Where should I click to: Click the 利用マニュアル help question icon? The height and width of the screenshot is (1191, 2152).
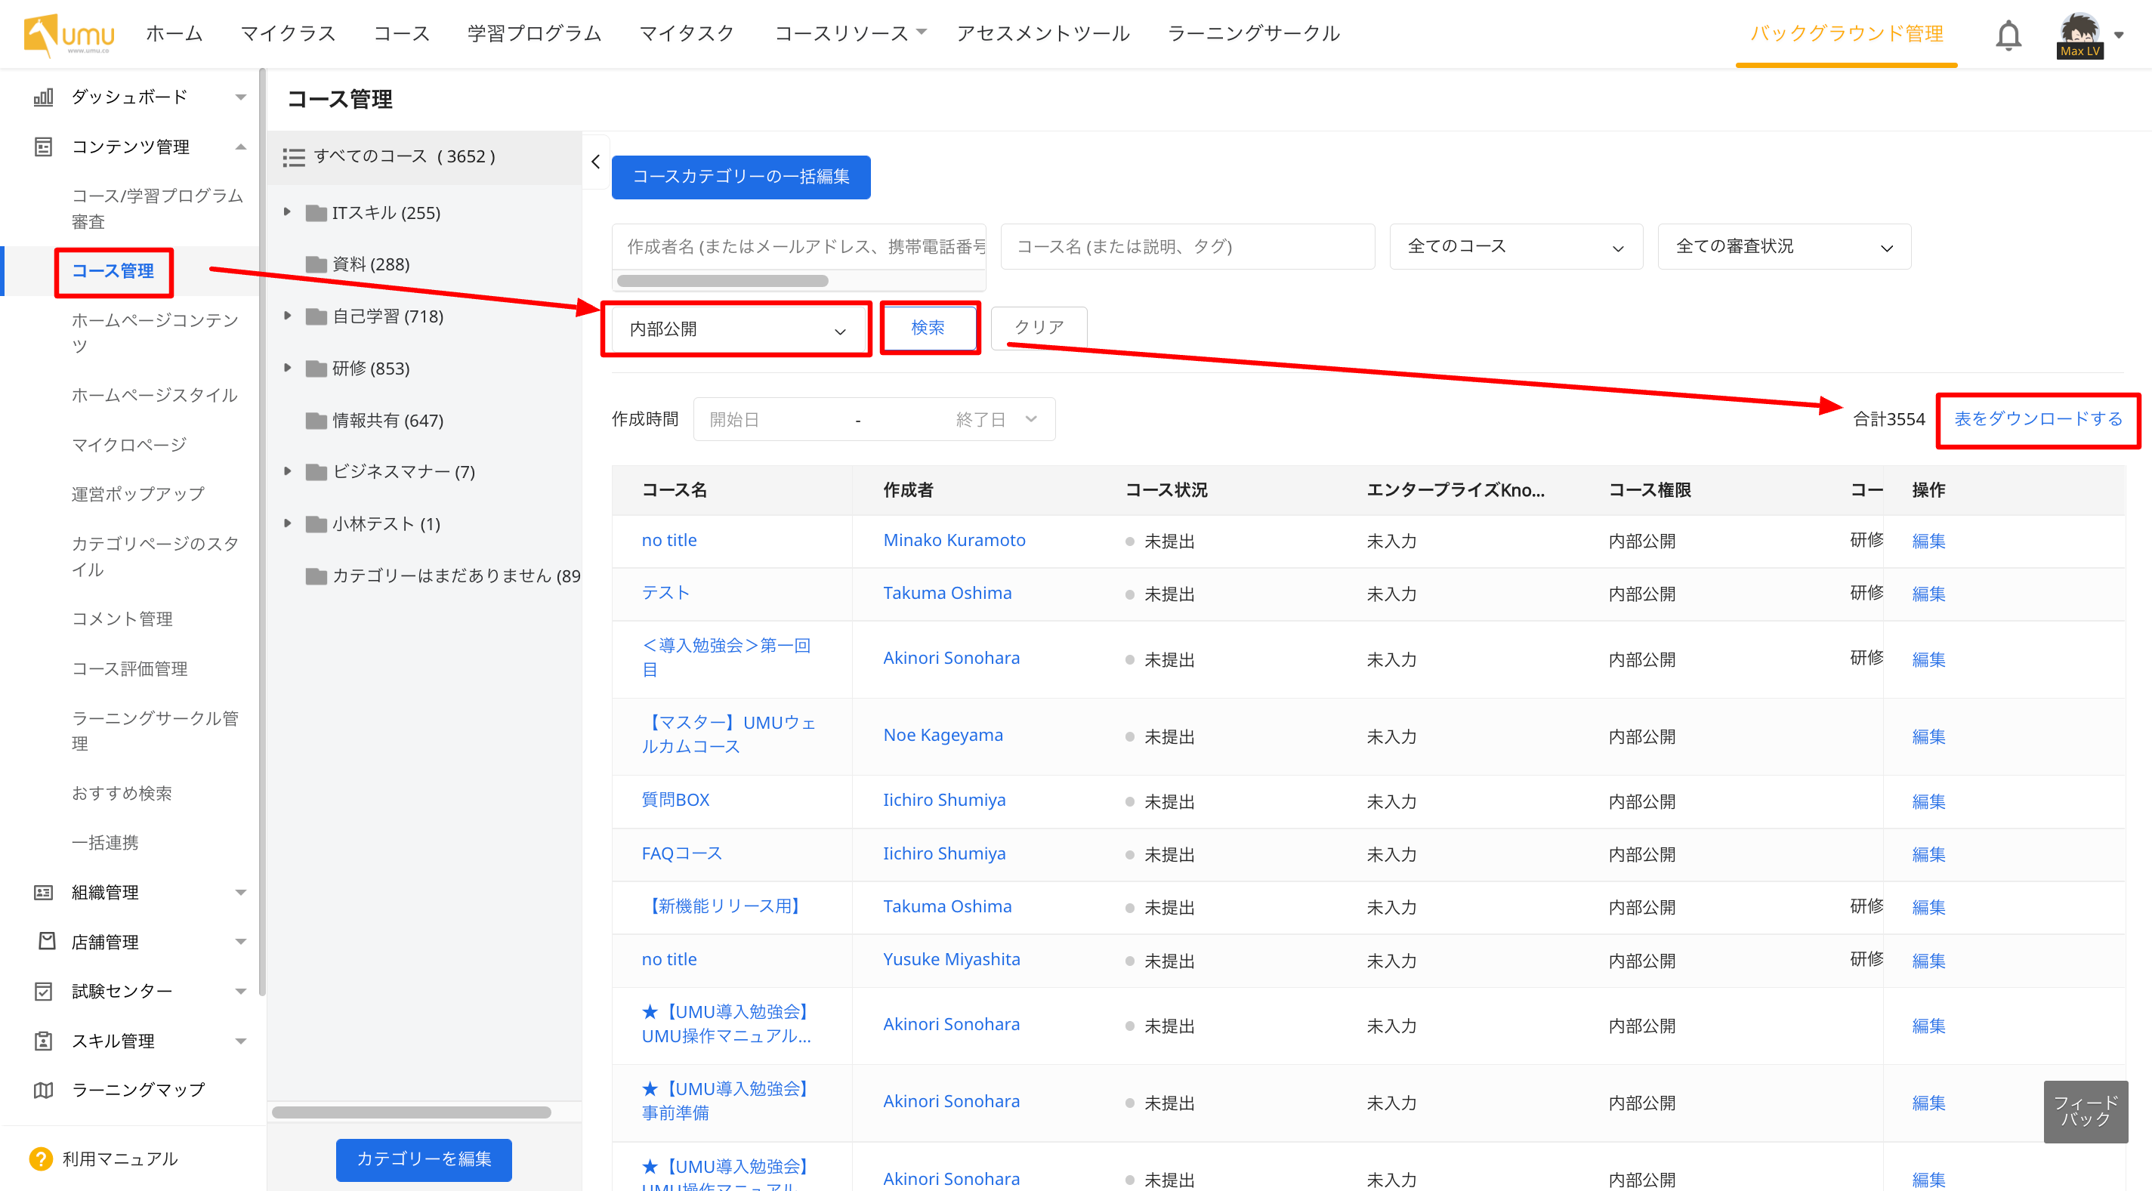tap(40, 1159)
